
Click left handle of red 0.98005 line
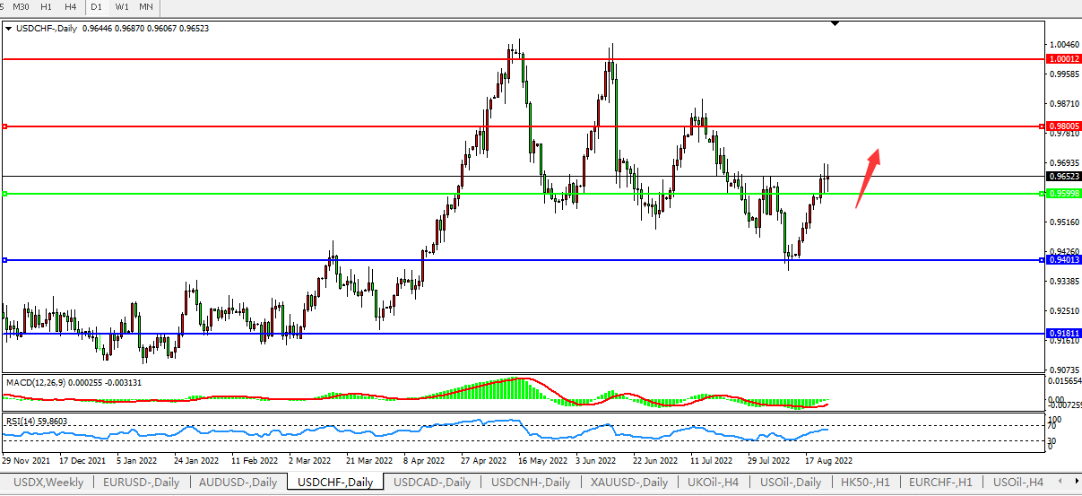pyautogui.click(x=4, y=126)
